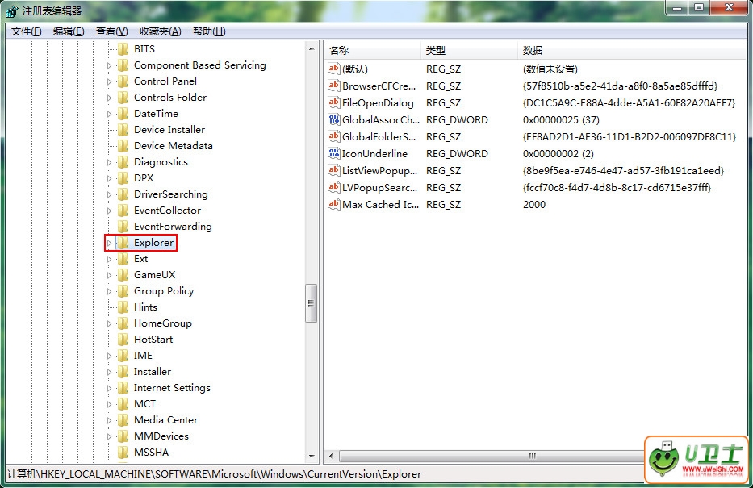Viewport: 753px width, 488px height.
Task: Expand the GameUX key
Action: coord(110,275)
